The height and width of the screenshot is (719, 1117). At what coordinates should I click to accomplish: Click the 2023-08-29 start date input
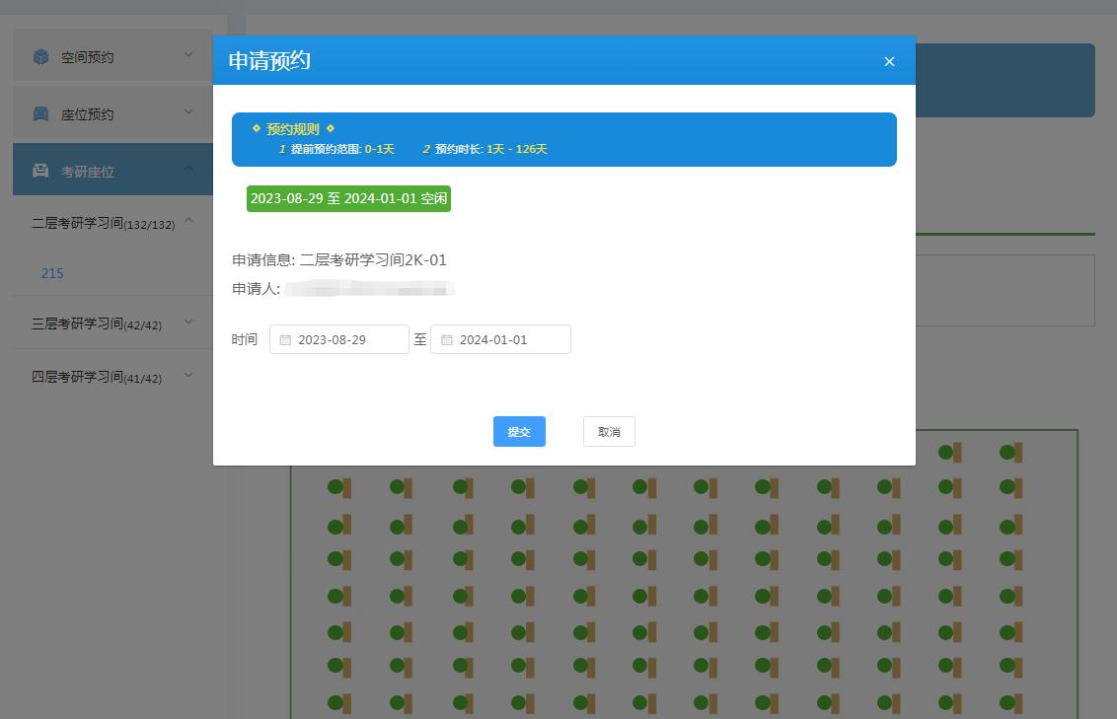click(x=347, y=339)
